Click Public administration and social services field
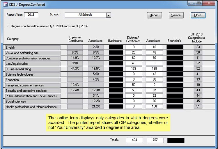218x149 pixels. (x=33, y=96)
